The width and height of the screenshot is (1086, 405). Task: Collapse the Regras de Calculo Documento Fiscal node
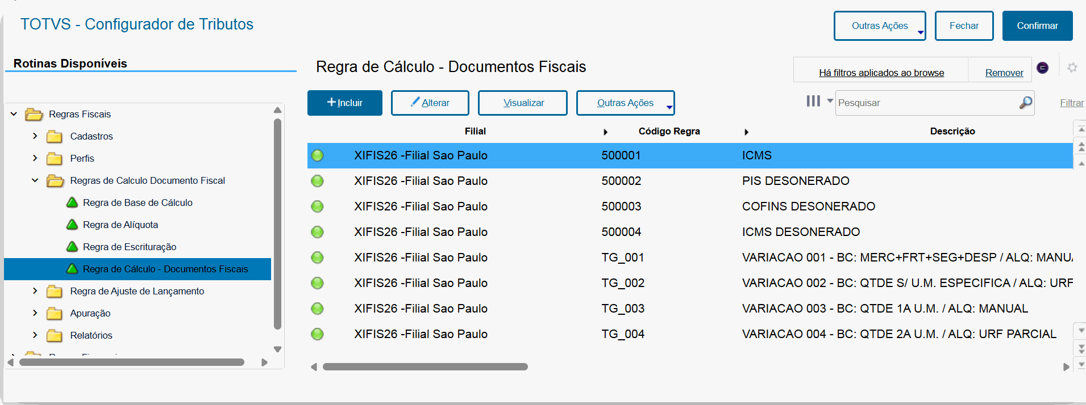(x=35, y=180)
